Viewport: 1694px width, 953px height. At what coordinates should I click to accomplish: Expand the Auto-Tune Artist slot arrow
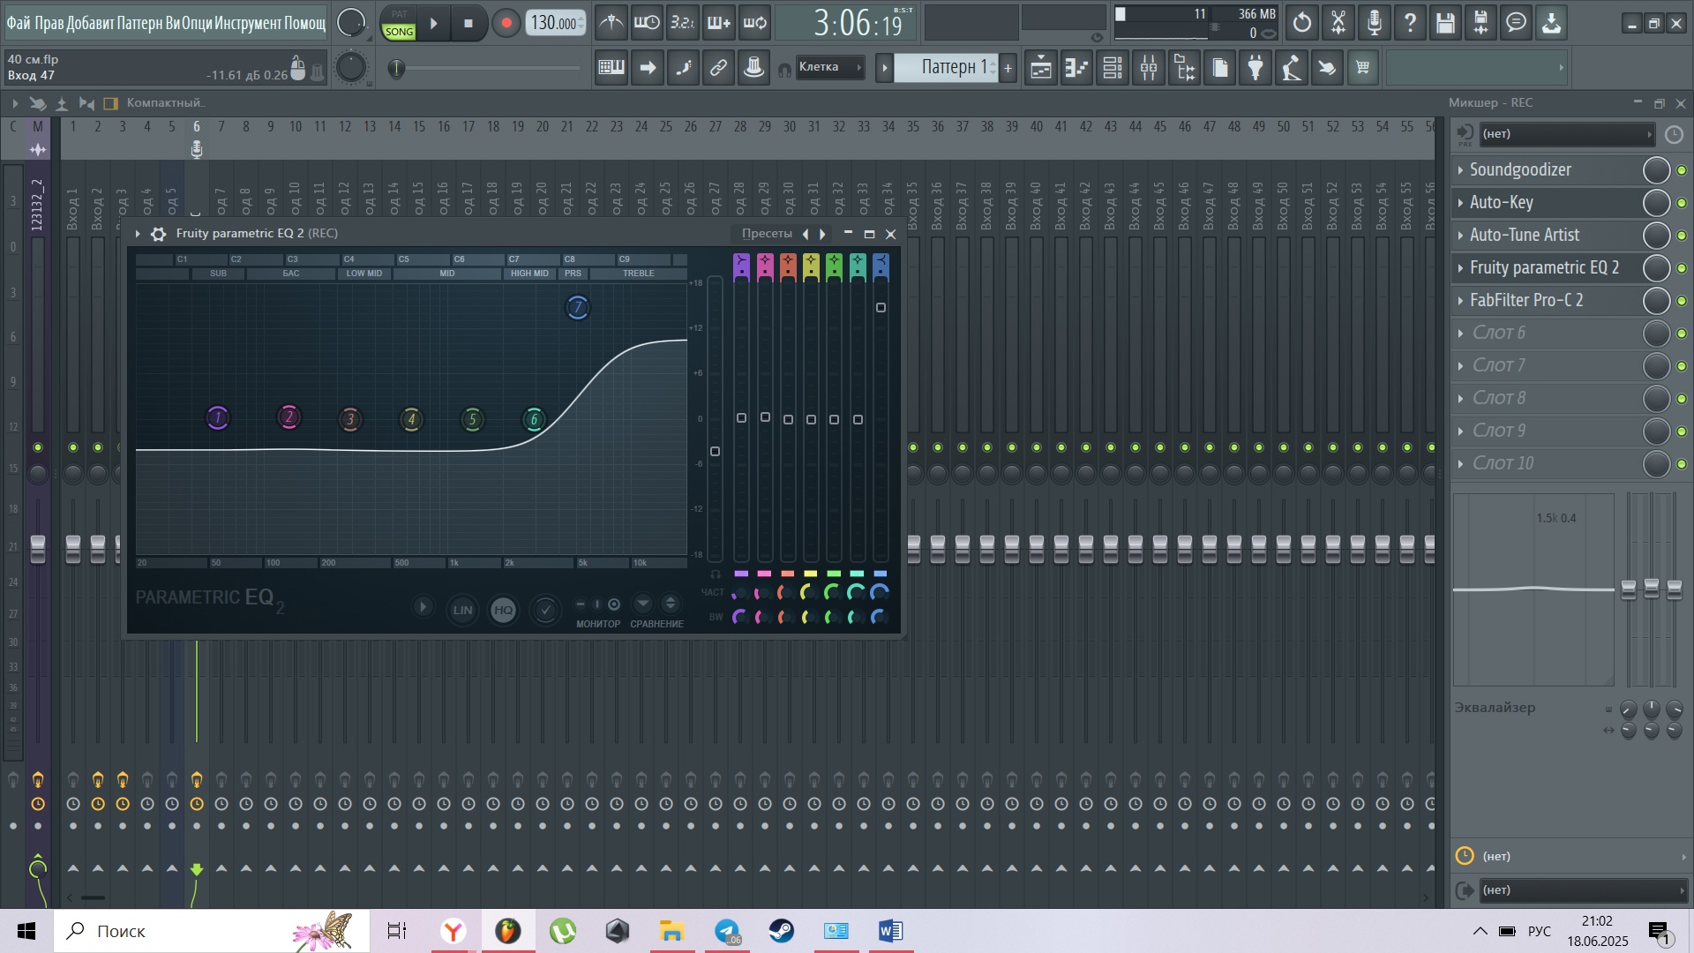tap(1461, 236)
